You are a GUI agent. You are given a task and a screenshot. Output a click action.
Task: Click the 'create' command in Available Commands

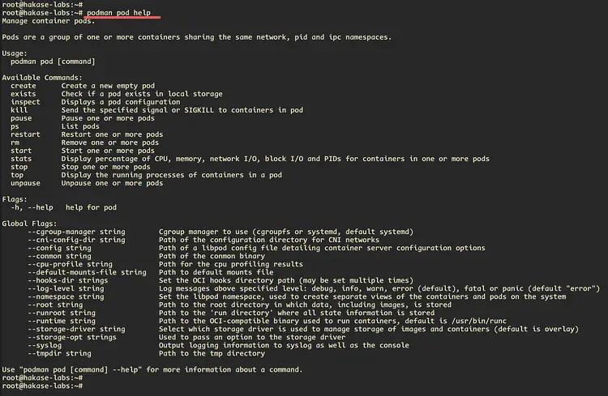24,86
